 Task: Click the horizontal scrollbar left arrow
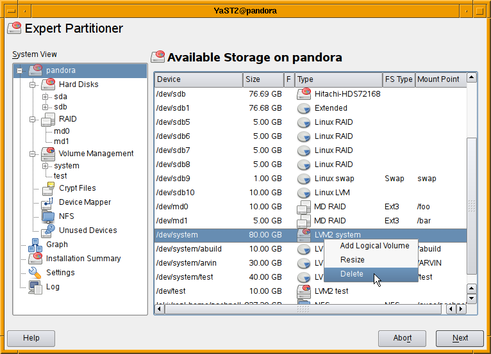(160, 309)
